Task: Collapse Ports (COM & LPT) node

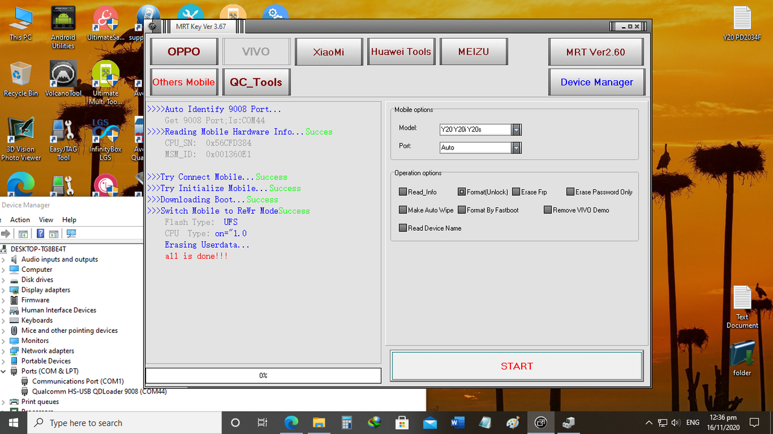Action: pos(4,371)
